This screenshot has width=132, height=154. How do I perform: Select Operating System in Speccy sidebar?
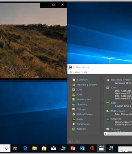(x=87, y=85)
